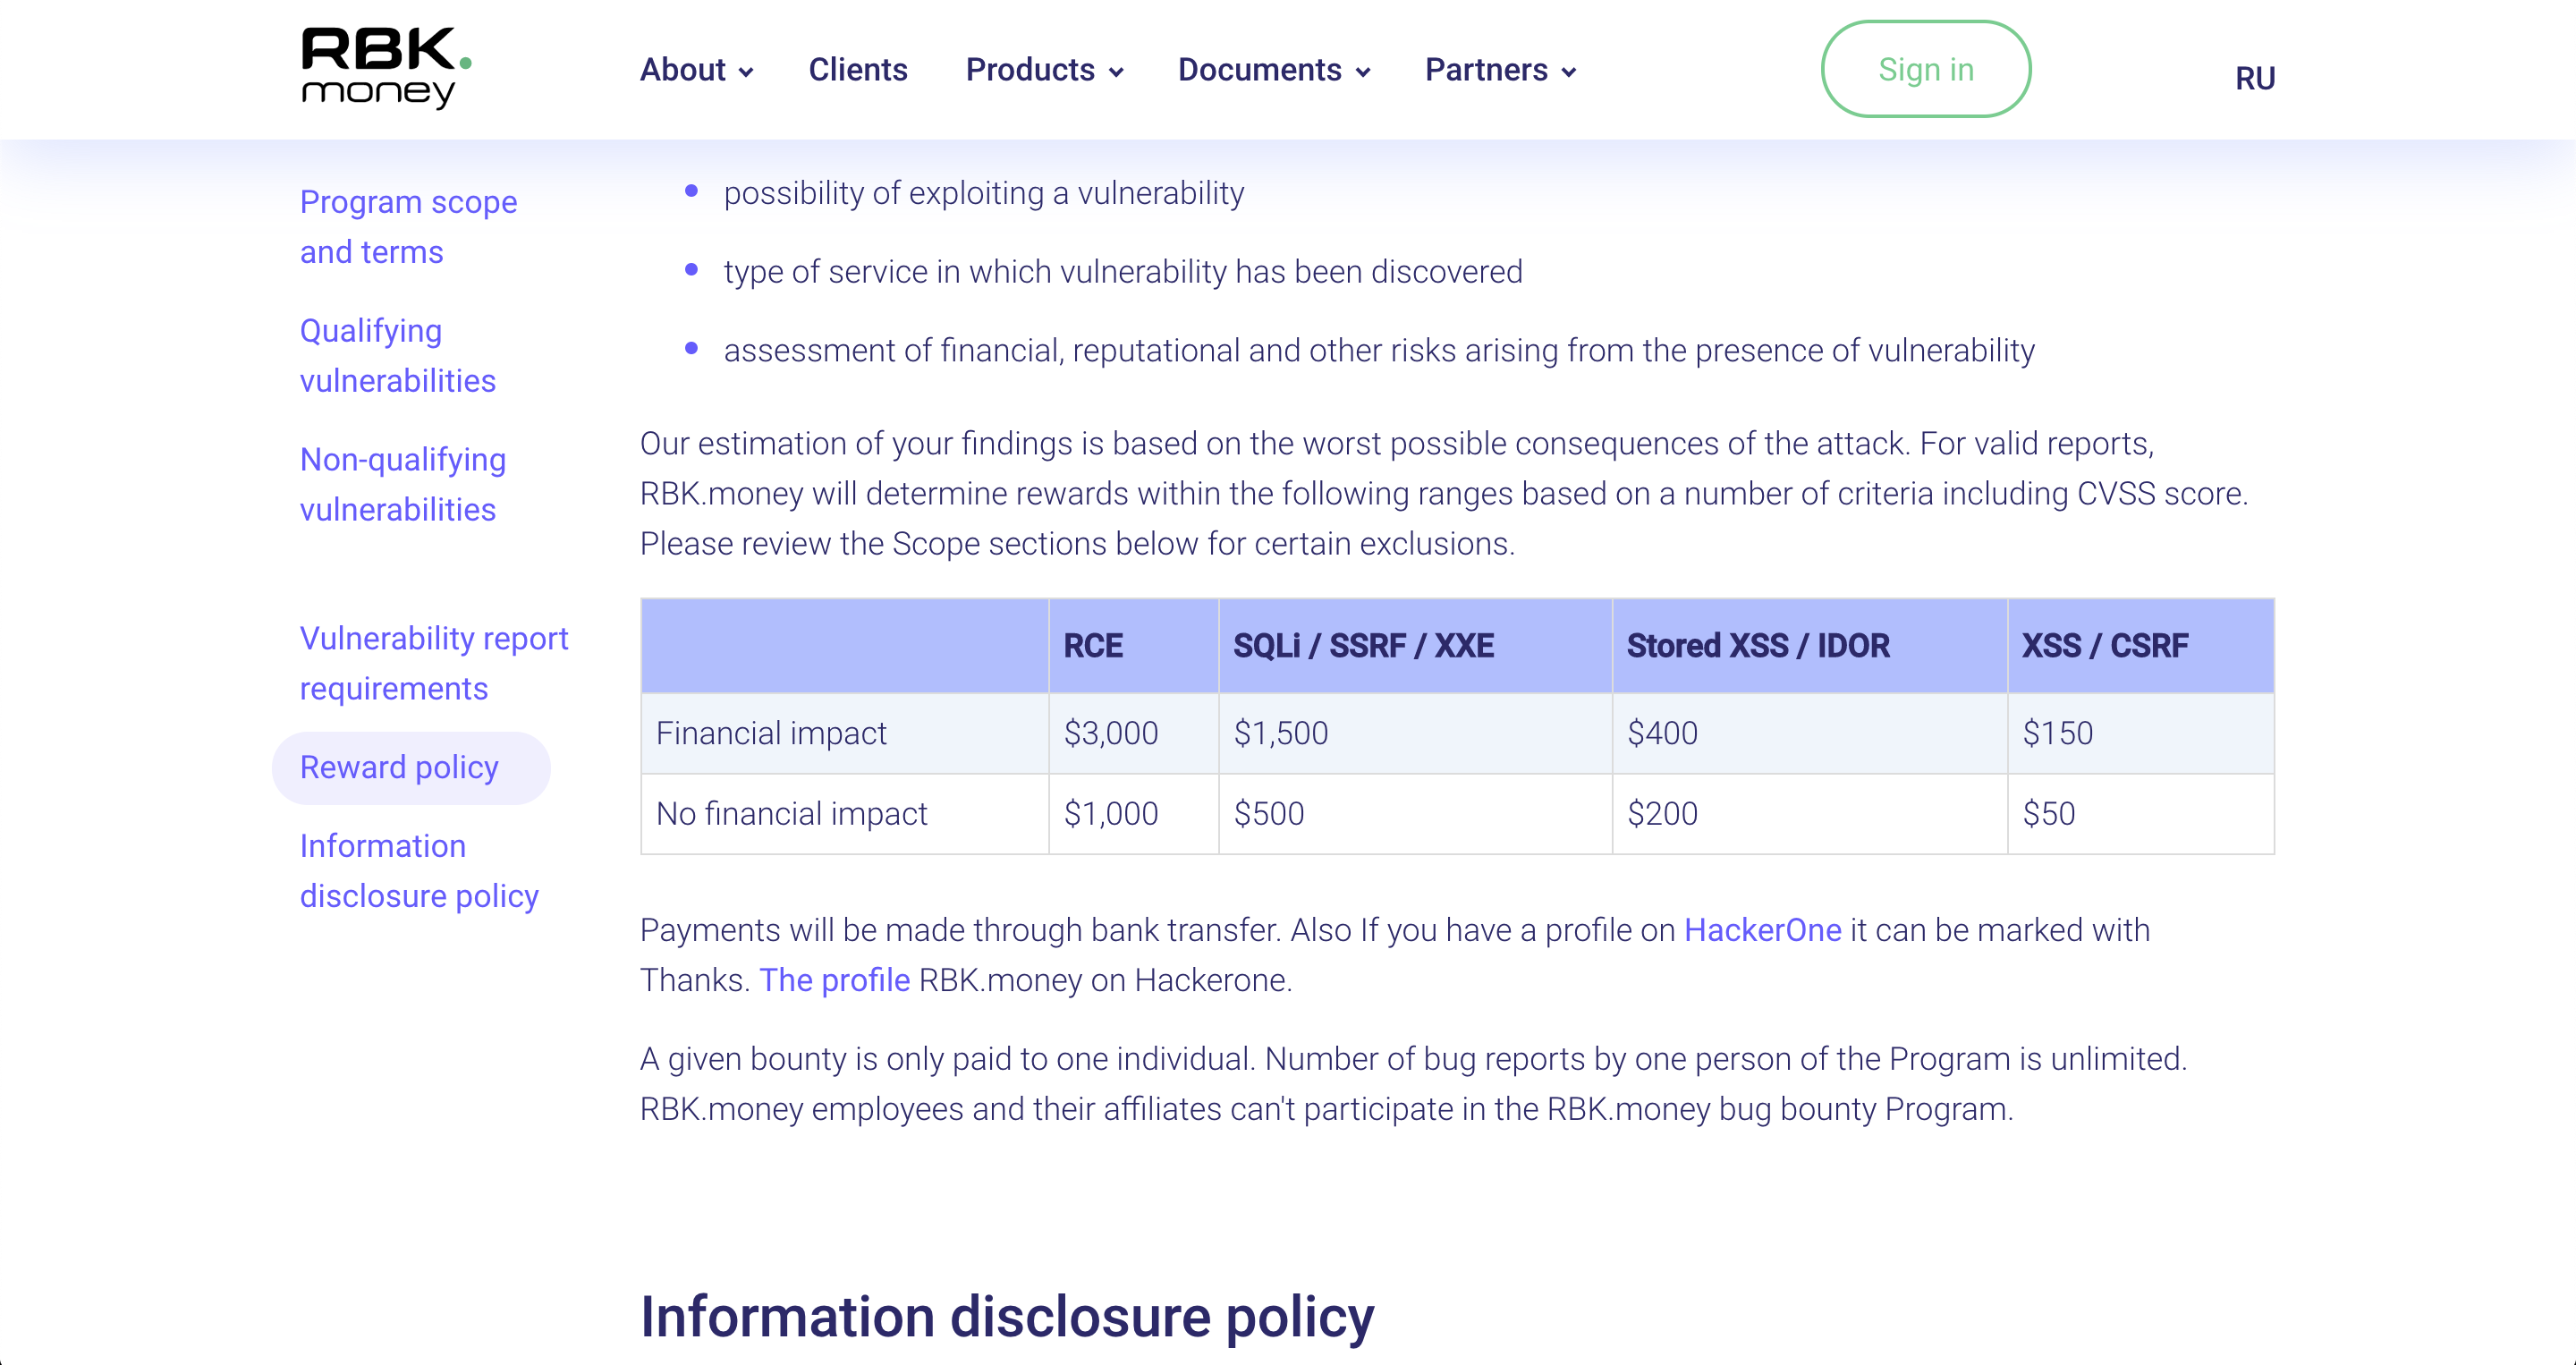The image size is (2576, 1365).
Task: Navigate to Reward policy section
Action: coord(401,767)
